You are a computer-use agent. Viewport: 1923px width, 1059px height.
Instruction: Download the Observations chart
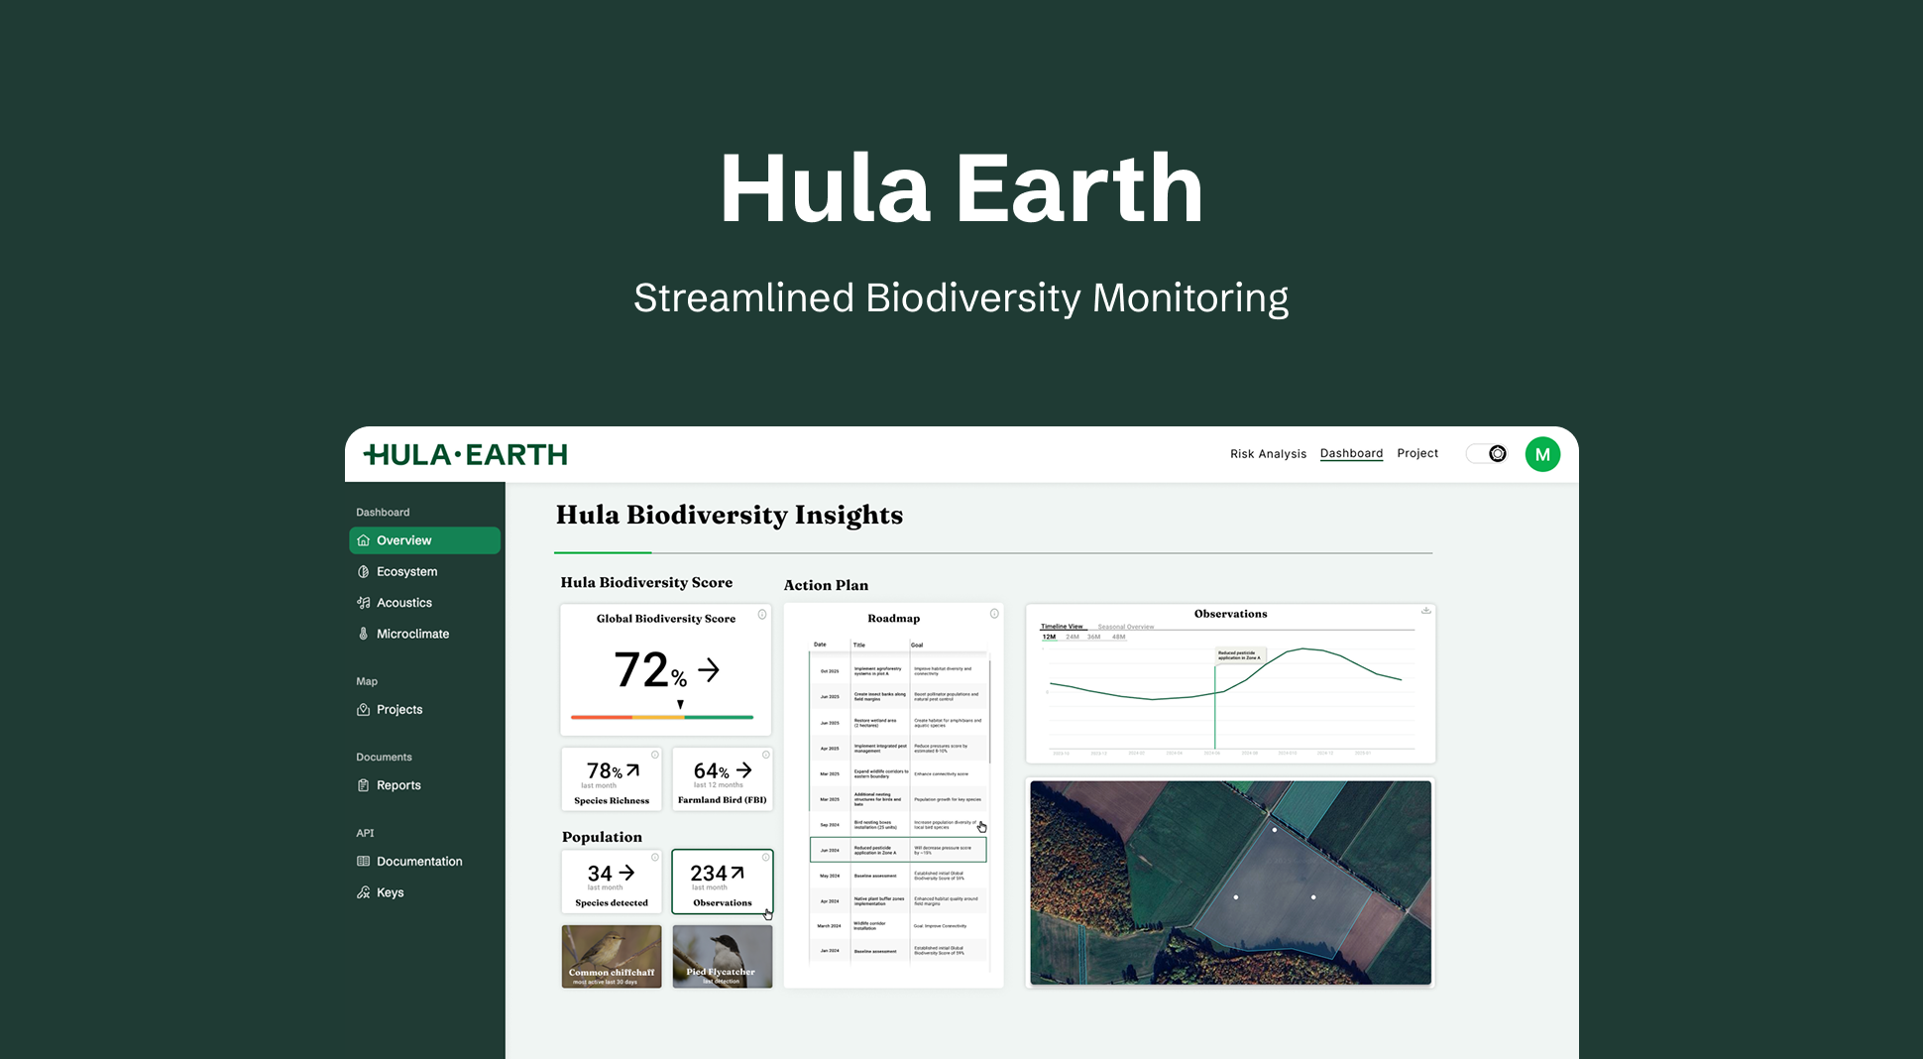click(x=1425, y=611)
